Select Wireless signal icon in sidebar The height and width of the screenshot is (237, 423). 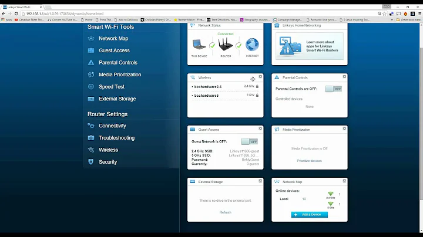[x=91, y=150]
